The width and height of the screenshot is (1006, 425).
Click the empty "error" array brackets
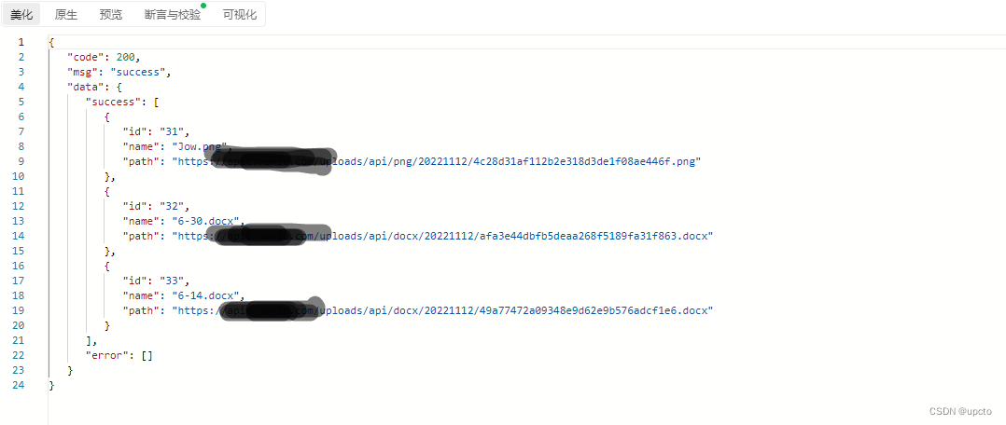tap(147, 355)
